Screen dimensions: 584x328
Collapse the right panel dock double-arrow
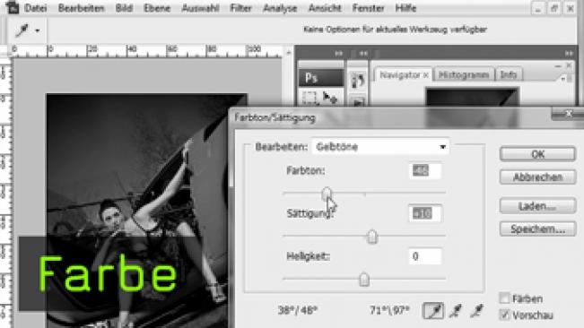coord(569,54)
